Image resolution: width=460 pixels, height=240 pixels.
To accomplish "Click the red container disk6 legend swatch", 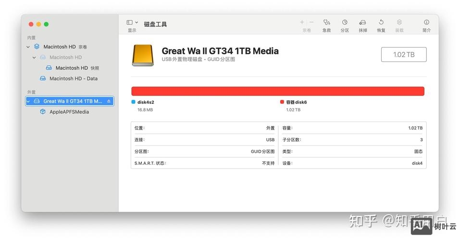I will pyautogui.click(x=282, y=102).
